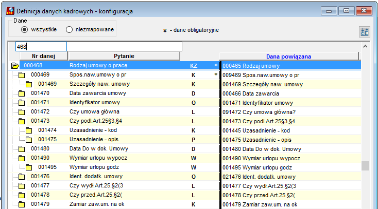The height and width of the screenshot is (209, 378).
Task: Click folder icon of row 001478
Action: point(22,195)
